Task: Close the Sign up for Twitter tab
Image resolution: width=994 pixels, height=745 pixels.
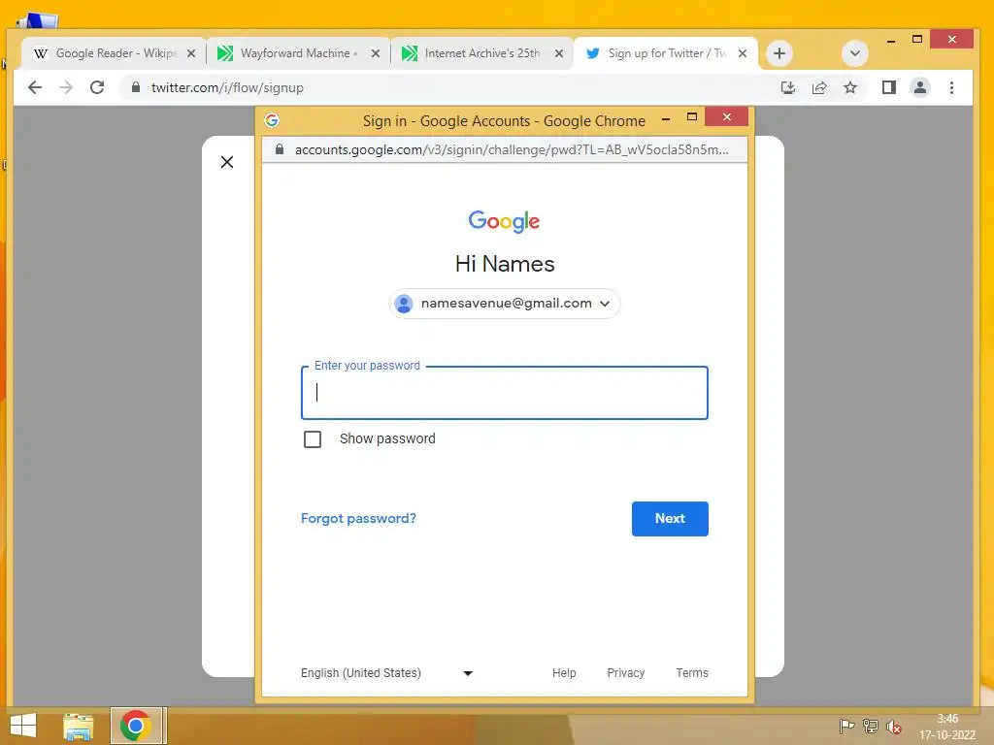Action: pyautogui.click(x=743, y=54)
